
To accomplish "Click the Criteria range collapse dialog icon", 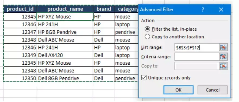I will (x=224, y=57).
